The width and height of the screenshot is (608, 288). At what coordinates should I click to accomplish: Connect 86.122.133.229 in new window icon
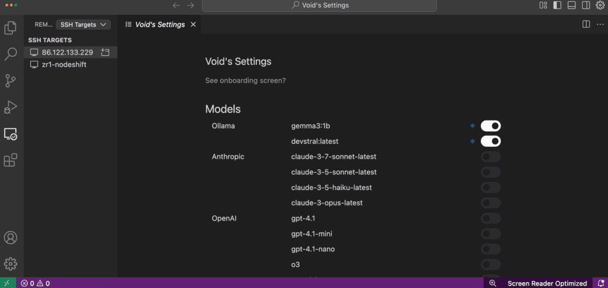(x=104, y=52)
